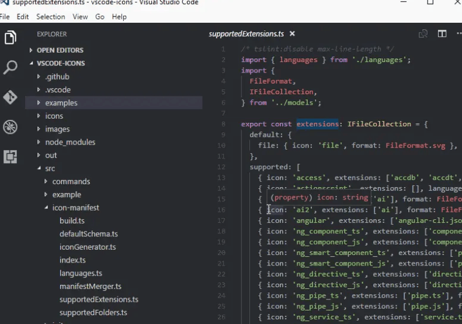Click the Split Editor icon

(442, 34)
